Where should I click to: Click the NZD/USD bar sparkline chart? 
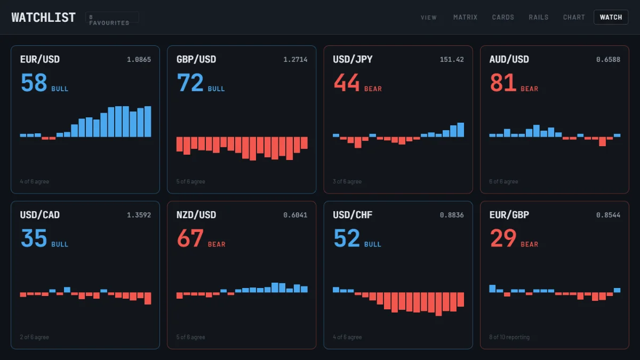[242, 292]
